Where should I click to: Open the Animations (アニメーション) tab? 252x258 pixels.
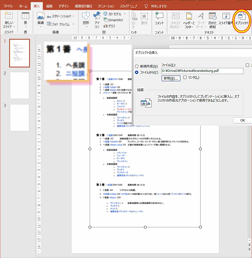point(106,6)
